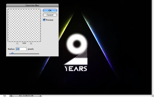Viewport: 154px width, 97px height.
Task: Uncheck the Preview checkbox
Action: pyautogui.click(x=44, y=20)
